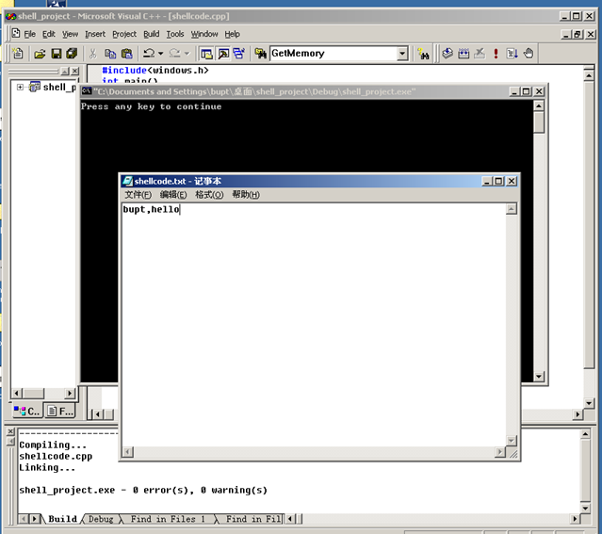Screen dimensions: 602x534
Task: Switch to the Find in Files 1 tab
Action: (x=168, y=519)
